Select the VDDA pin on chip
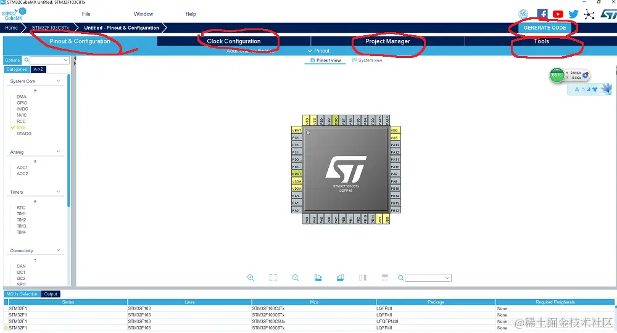The image size is (617, 333). (x=296, y=188)
